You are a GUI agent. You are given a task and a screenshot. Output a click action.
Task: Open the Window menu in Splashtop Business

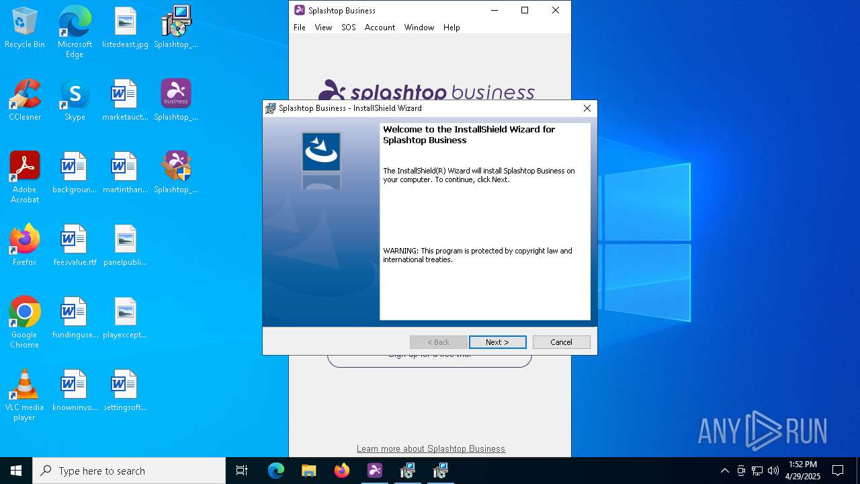pos(419,28)
